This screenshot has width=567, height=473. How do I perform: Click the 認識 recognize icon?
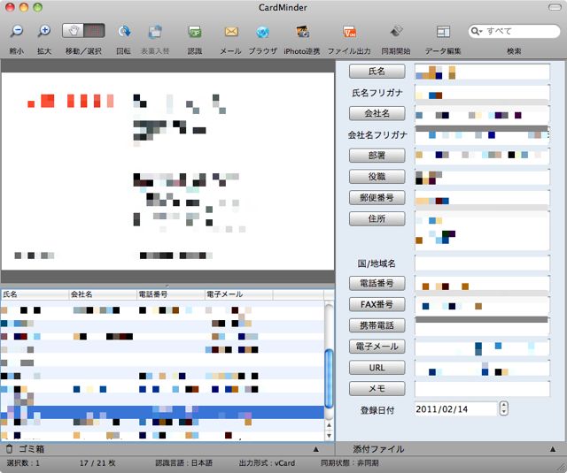(x=195, y=32)
